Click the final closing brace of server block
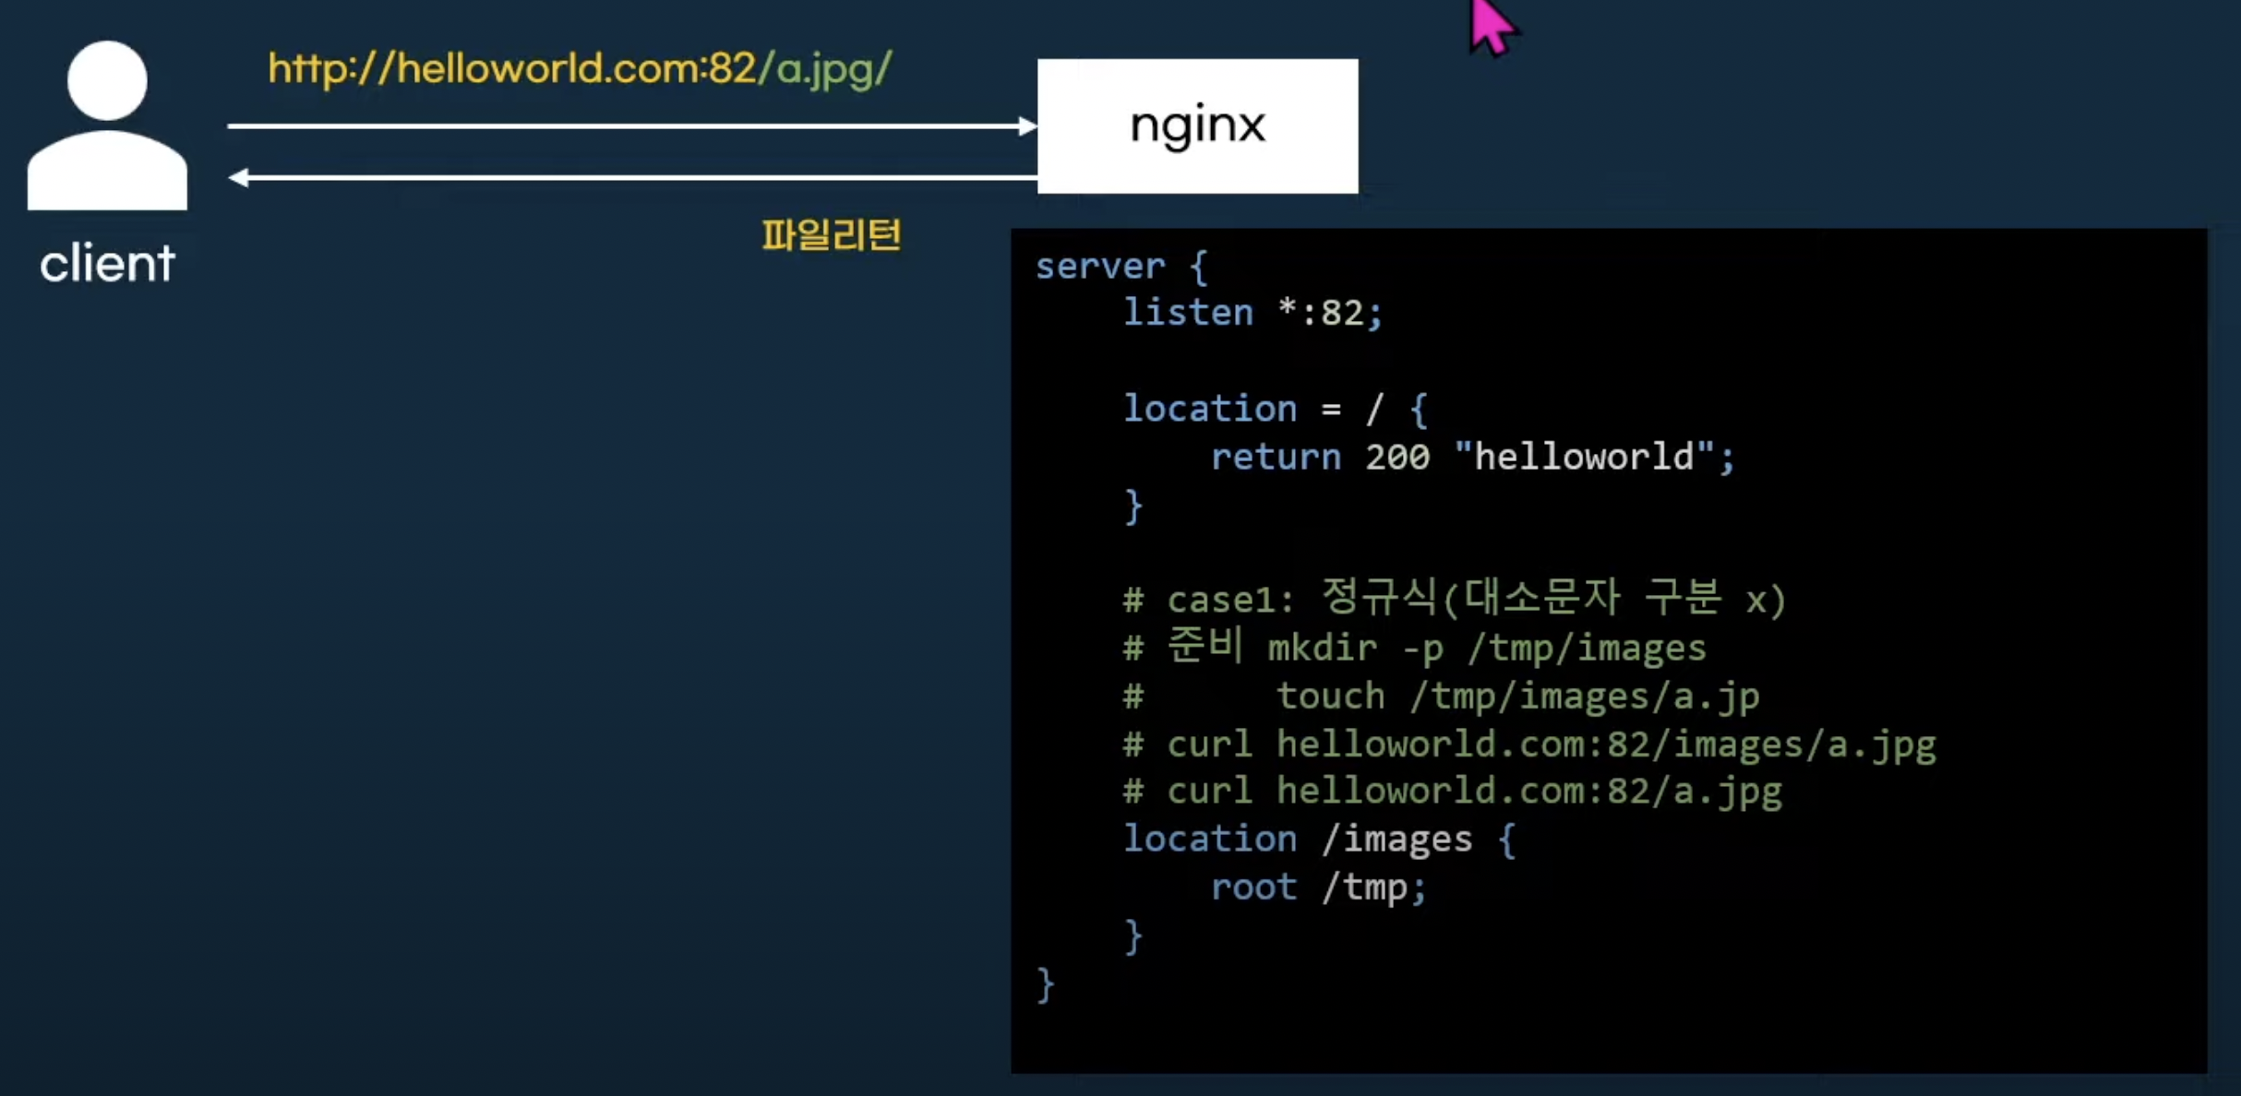This screenshot has width=2241, height=1096. (x=1045, y=984)
